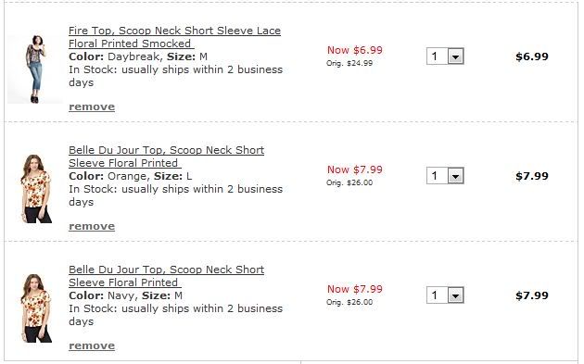Viewport: 584px width, 364px height.
Task: Remove the Navy Belle Du Jour Top
Action: point(92,345)
